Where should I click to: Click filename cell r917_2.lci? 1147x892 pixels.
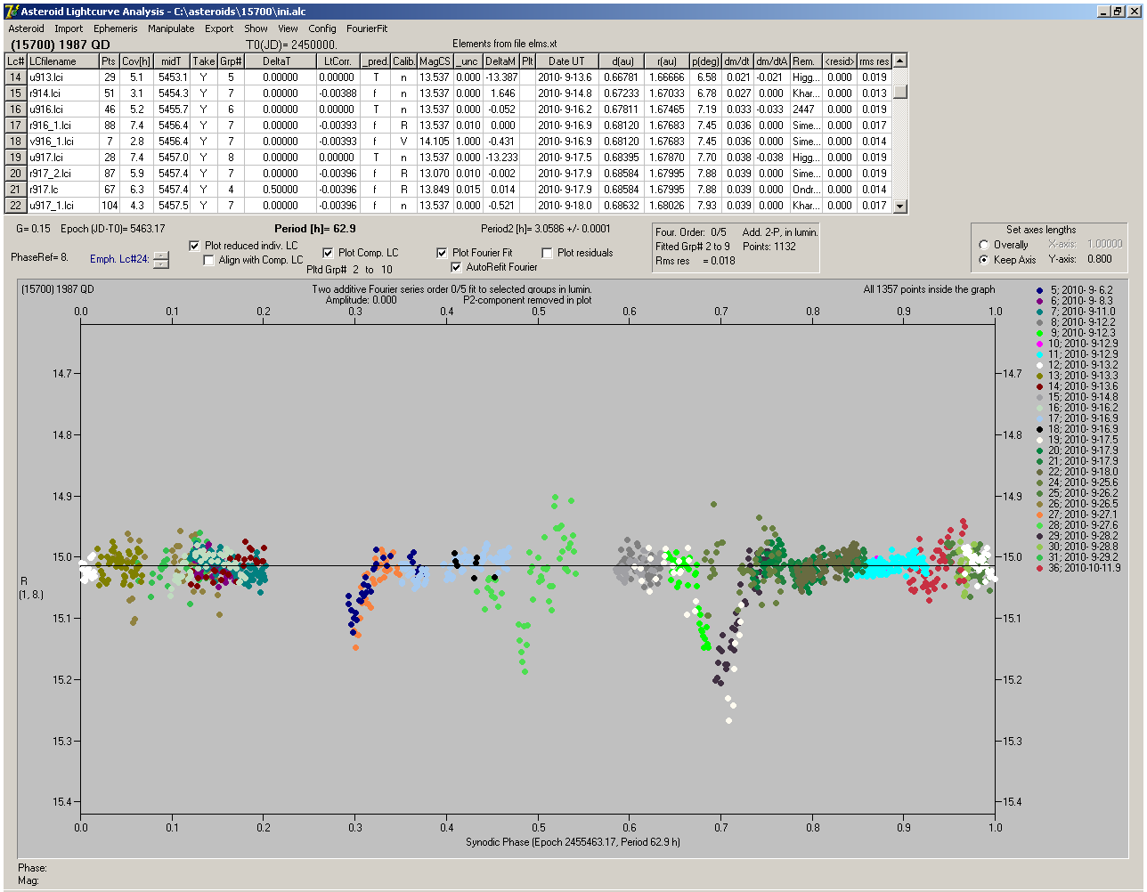point(61,174)
